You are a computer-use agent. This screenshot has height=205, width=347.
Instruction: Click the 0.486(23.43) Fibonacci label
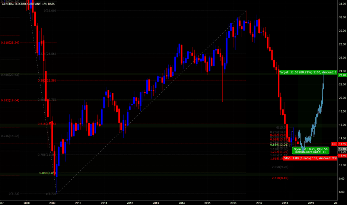point(10,75)
